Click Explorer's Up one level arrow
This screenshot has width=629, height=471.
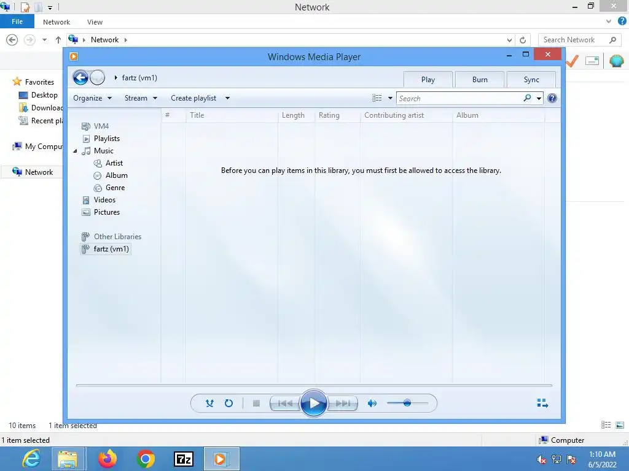click(58, 40)
